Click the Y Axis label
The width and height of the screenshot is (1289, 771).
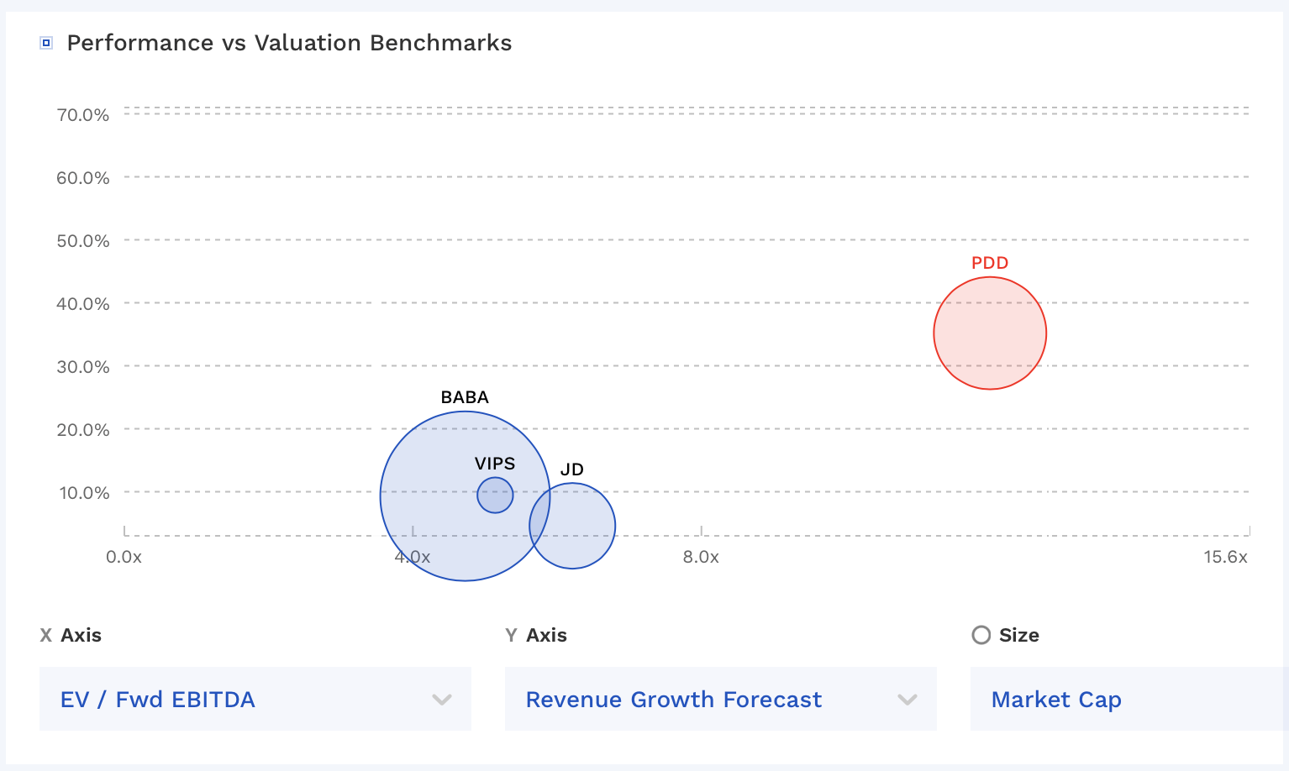[536, 635]
